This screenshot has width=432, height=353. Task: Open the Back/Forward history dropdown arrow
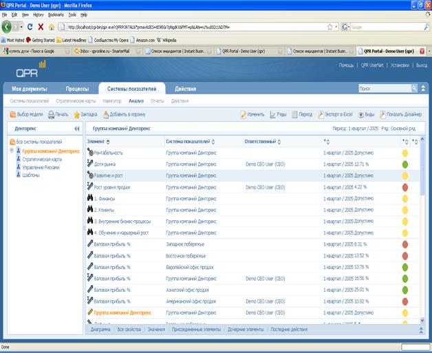pyautogui.click(x=21, y=27)
